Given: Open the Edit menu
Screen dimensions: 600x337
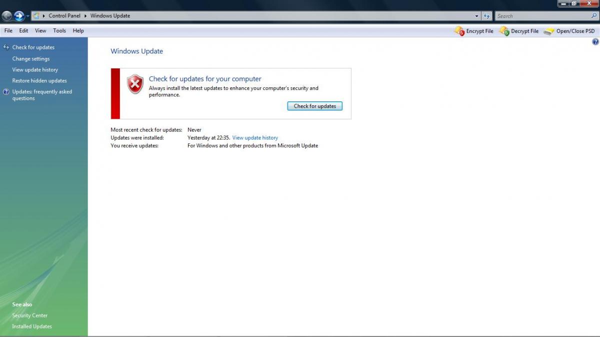Looking at the screenshot, I should [23, 31].
